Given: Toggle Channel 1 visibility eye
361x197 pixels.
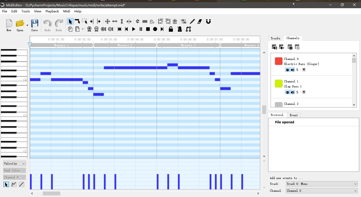Looking at the screenshot, I should tap(288, 92).
